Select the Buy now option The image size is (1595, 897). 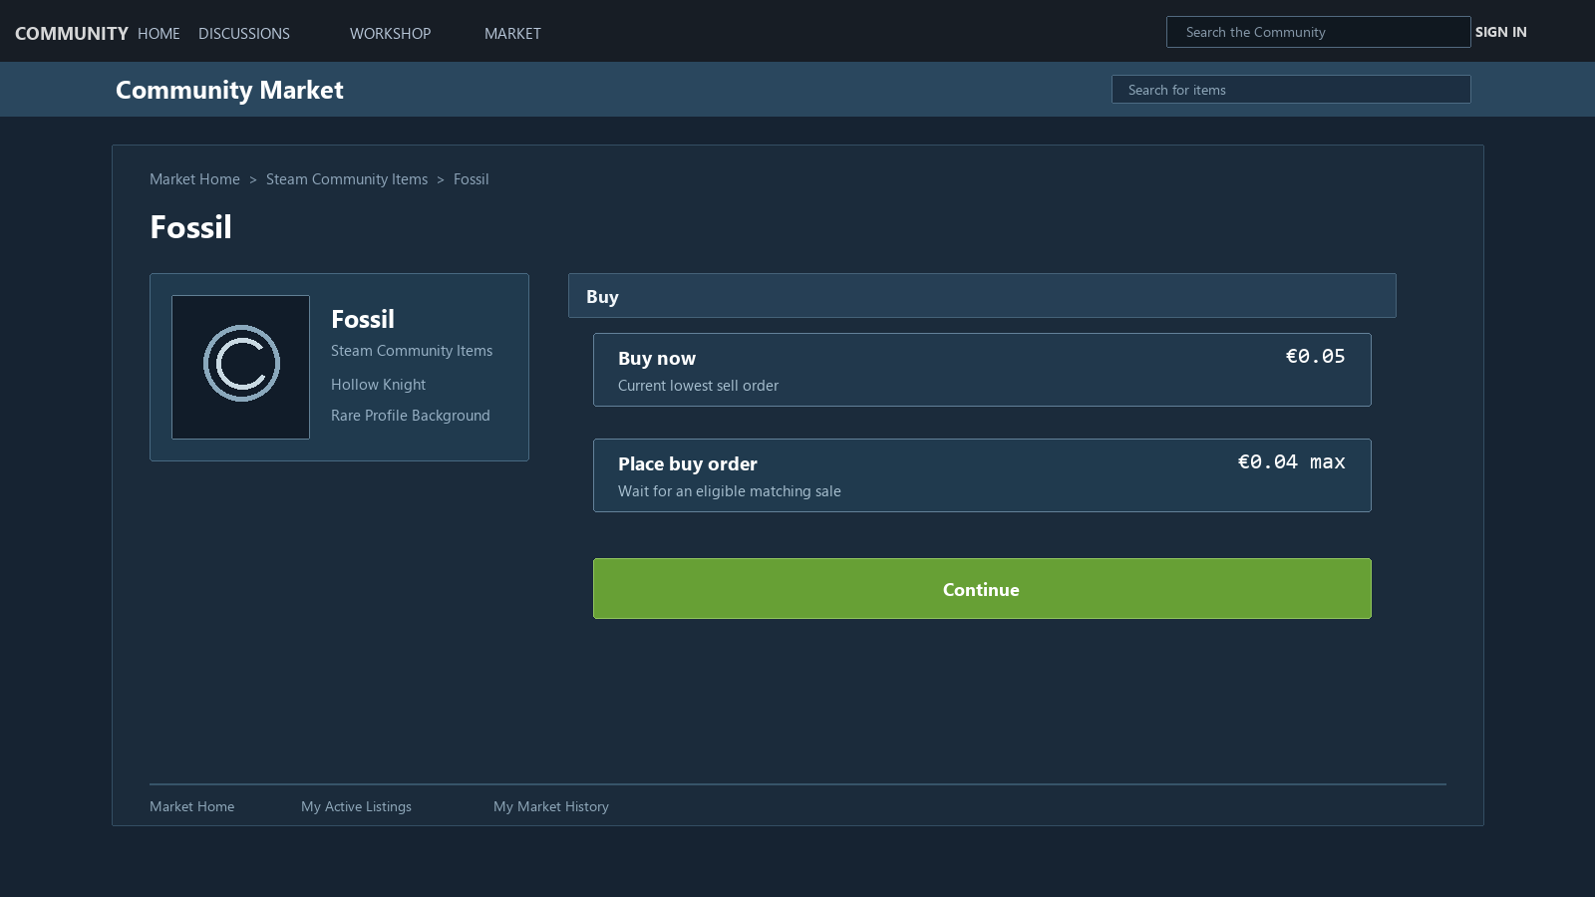pyautogui.click(x=982, y=370)
